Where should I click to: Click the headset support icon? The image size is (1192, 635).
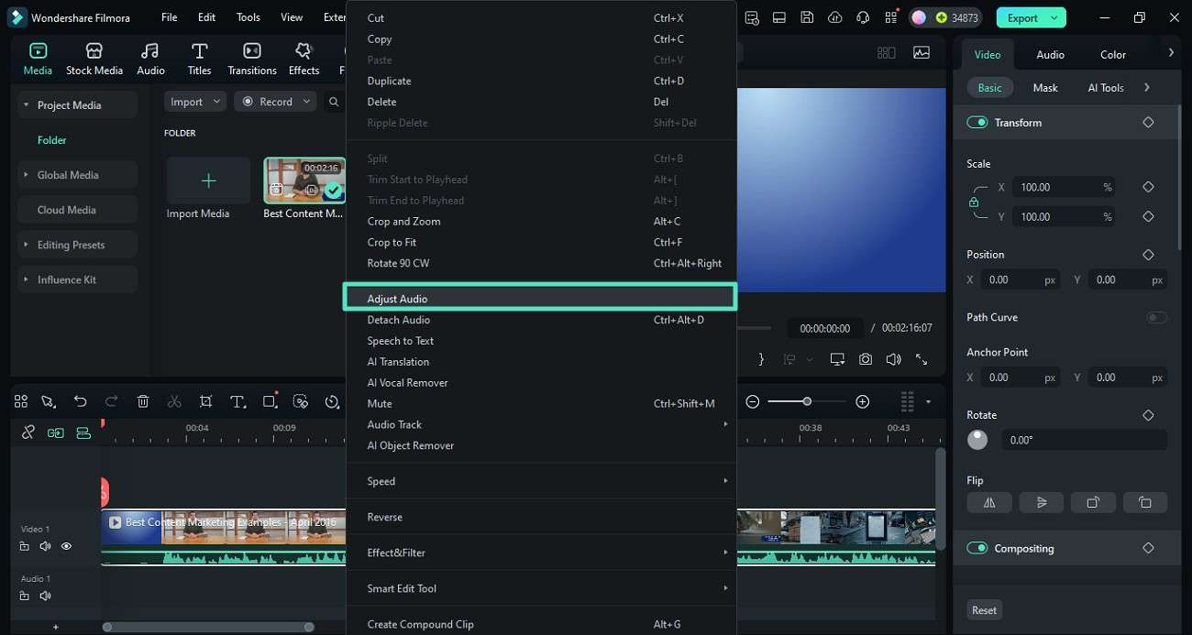click(862, 17)
